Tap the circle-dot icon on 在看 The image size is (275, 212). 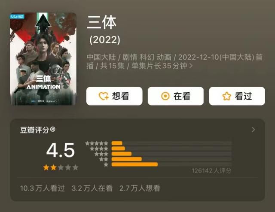pos(165,96)
